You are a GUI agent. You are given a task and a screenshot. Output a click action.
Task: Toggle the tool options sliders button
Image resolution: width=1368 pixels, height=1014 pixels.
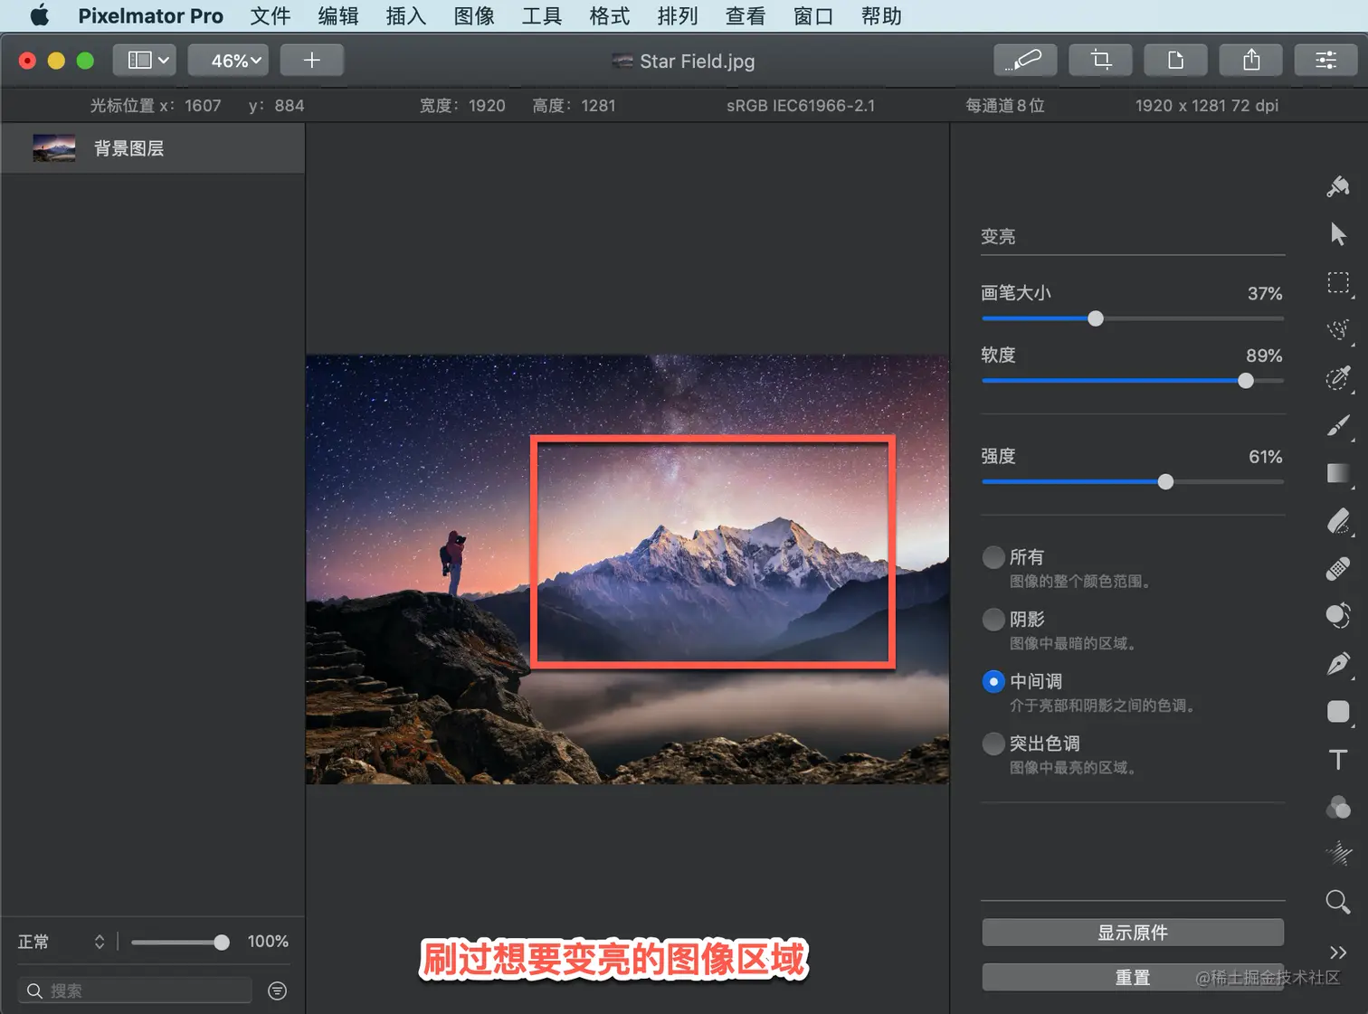[x=1325, y=61]
